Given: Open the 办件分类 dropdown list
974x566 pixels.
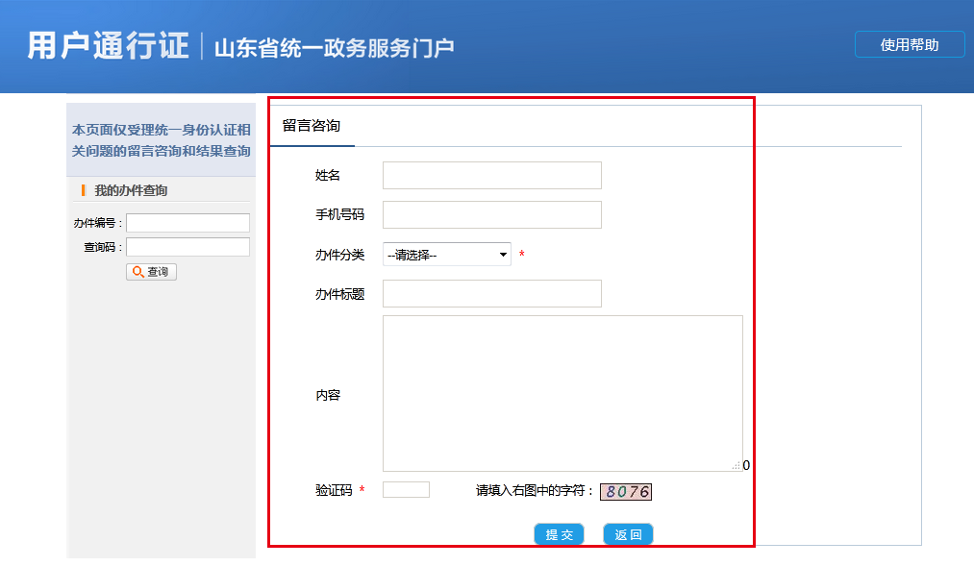Looking at the screenshot, I should pos(447,255).
